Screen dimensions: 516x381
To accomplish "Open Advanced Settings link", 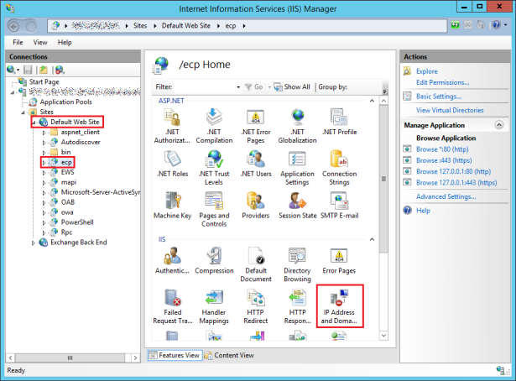I will pos(446,196).
